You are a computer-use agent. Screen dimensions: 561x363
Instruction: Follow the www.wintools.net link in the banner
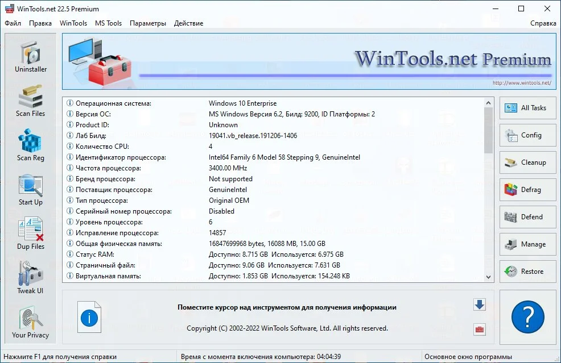point(522,83)
